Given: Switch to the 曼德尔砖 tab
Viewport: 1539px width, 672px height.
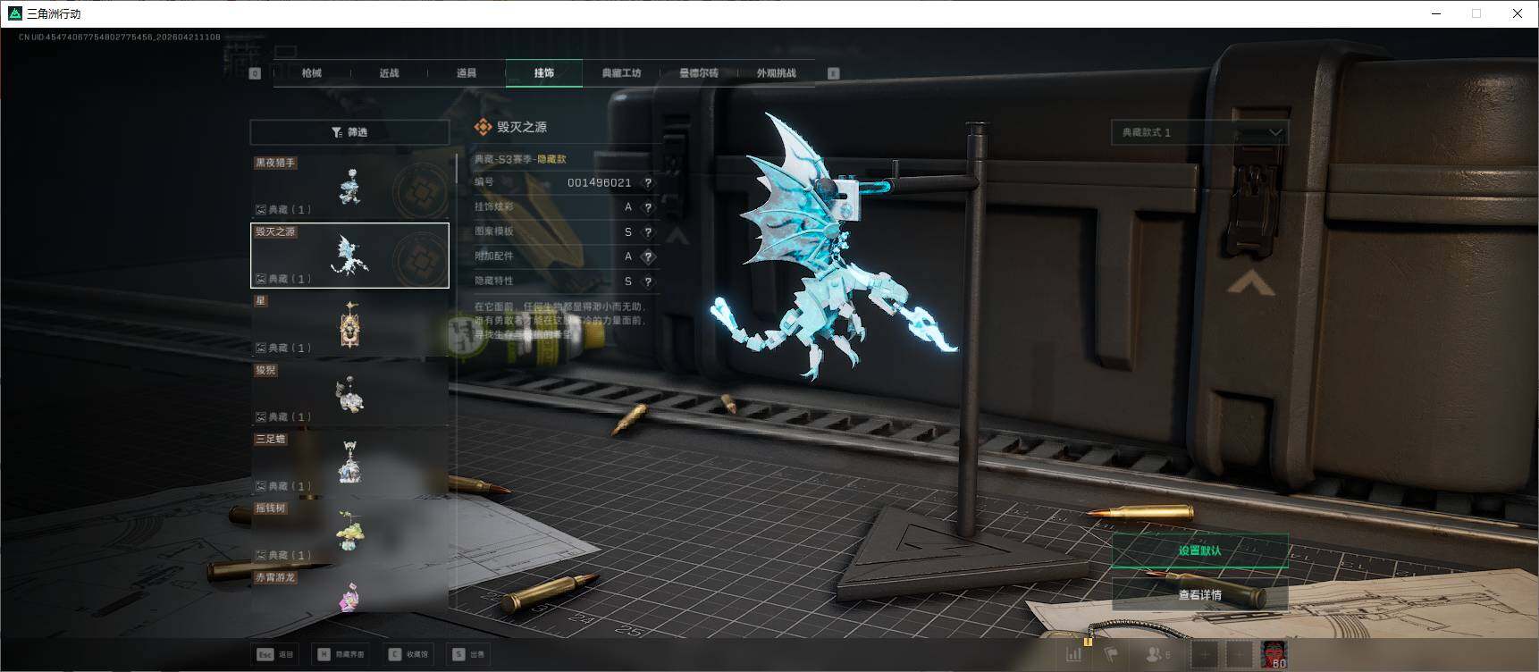Looking at the screenshot, I should (x=699, y=73).
